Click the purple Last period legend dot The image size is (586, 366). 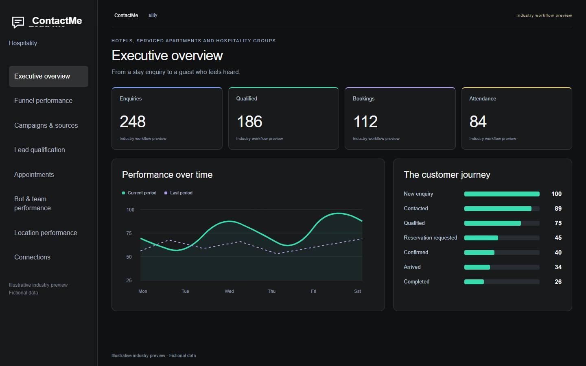[166, 193]
